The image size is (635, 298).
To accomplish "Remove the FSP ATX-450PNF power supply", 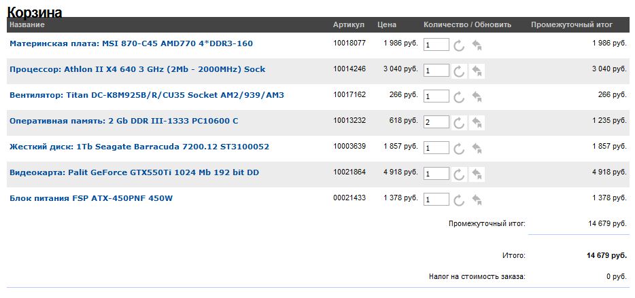I will 477,200.
